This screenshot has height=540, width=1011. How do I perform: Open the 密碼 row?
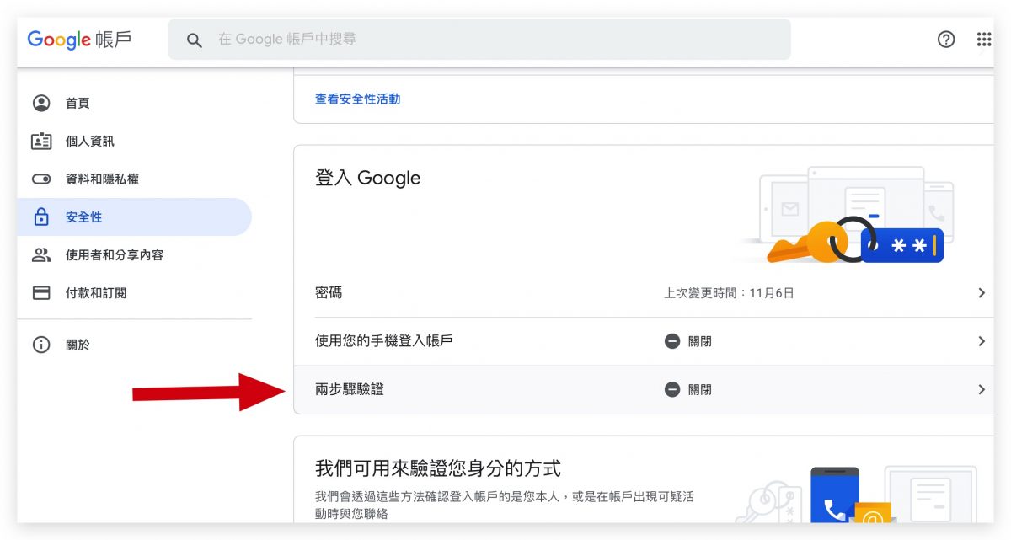coord(644,293)
